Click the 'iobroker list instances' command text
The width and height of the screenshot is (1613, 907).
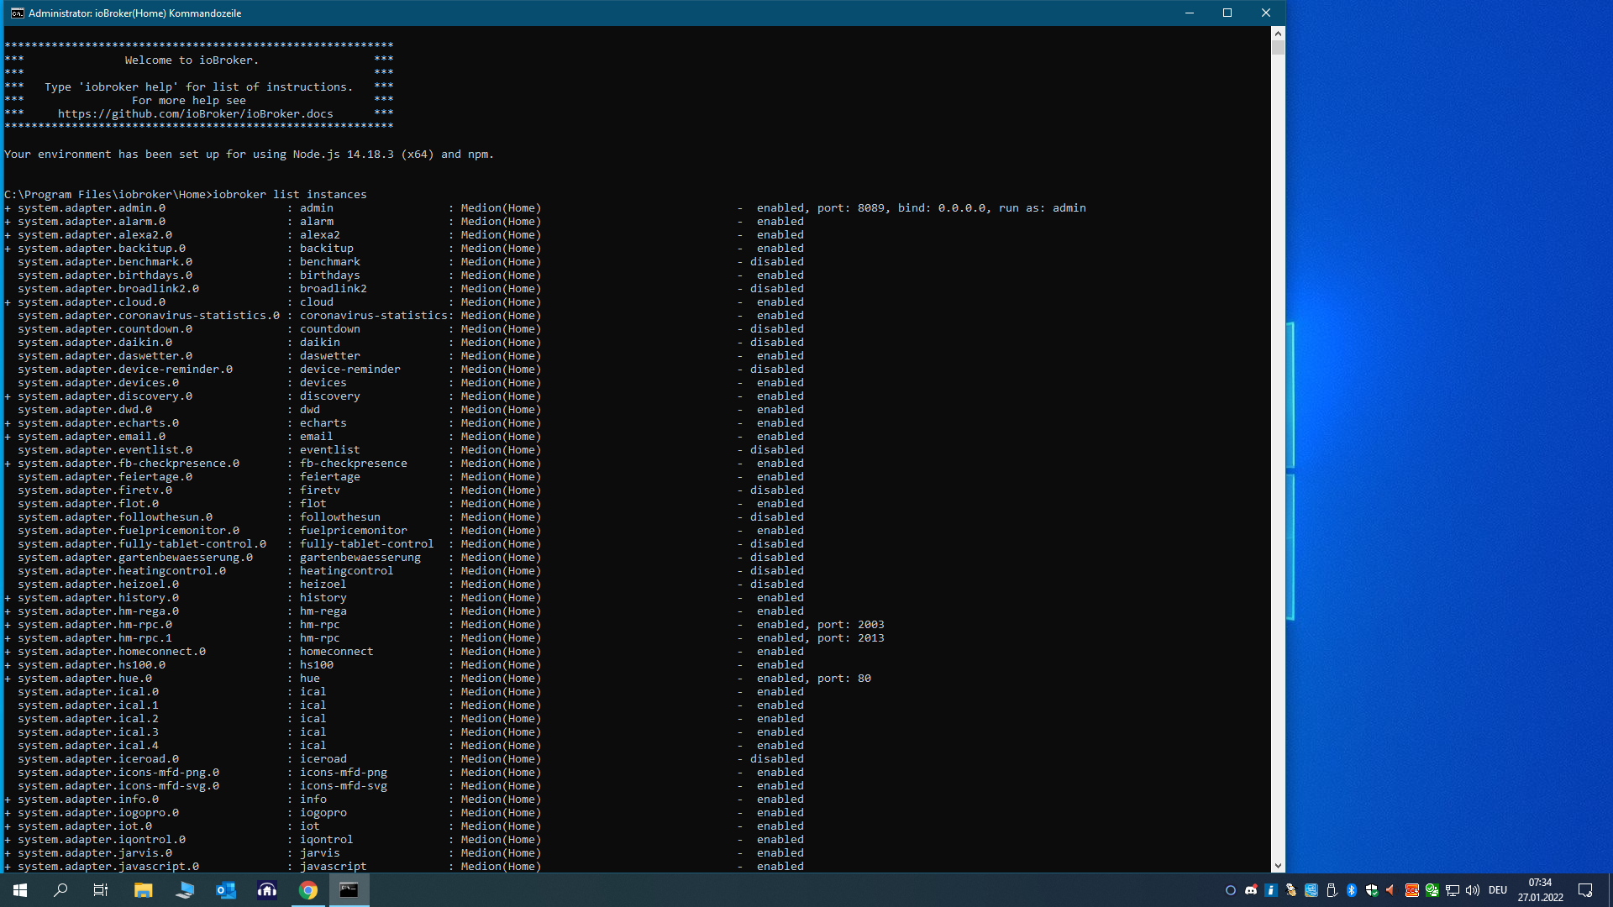[290, 195]
